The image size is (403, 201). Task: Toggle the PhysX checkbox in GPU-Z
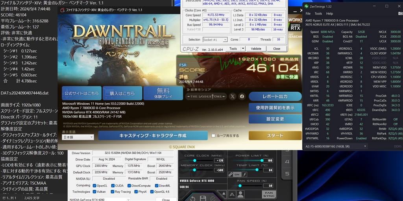click(x=135, y=192)
